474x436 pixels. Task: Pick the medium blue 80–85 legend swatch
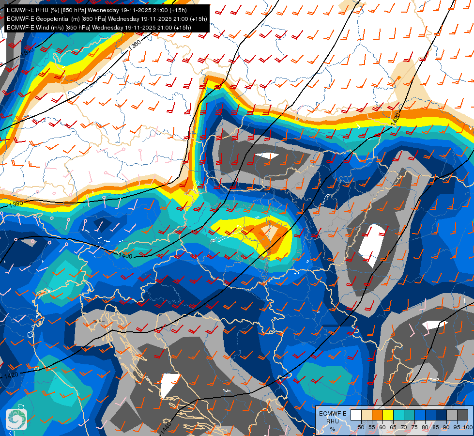pyautogui.click(x=430, y=415)
